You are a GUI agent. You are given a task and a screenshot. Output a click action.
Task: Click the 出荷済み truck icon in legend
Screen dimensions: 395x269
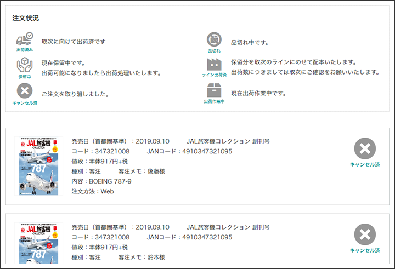(25, 39)
